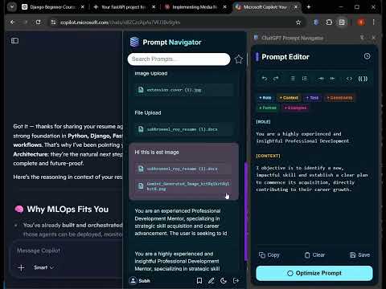Click the indent icon in editor toolbar
386x289 pixels.
coord(321,79)
